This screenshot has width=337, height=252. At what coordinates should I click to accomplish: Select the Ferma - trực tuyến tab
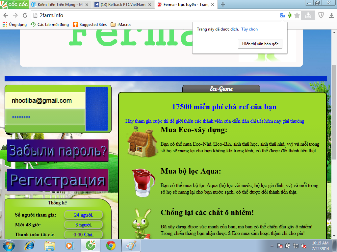click(186, 5)
